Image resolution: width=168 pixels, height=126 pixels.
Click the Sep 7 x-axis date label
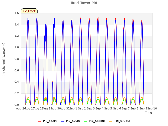126,108
